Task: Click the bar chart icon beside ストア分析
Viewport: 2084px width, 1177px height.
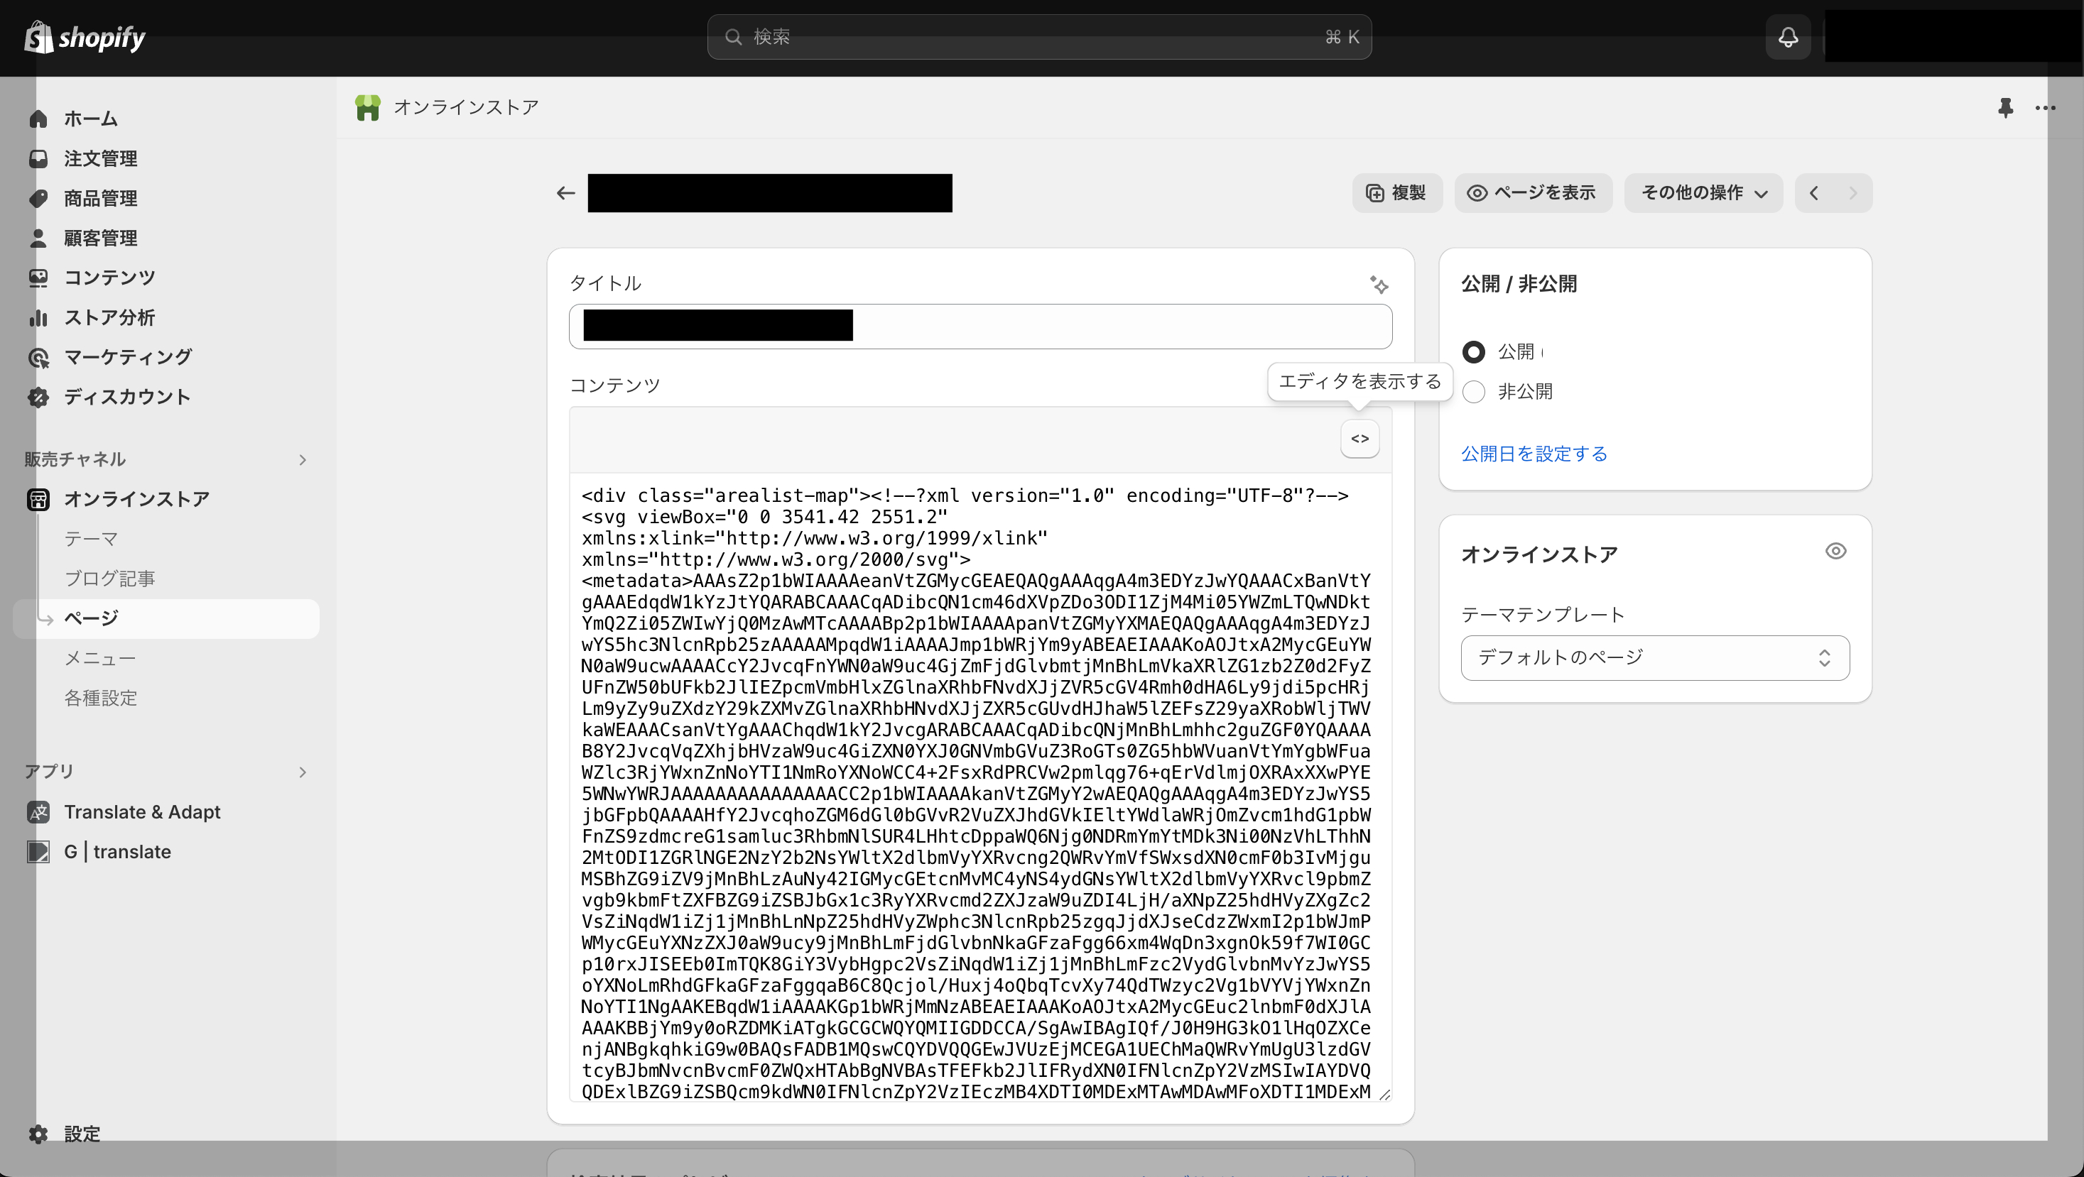Action: [x=38, y=318]
